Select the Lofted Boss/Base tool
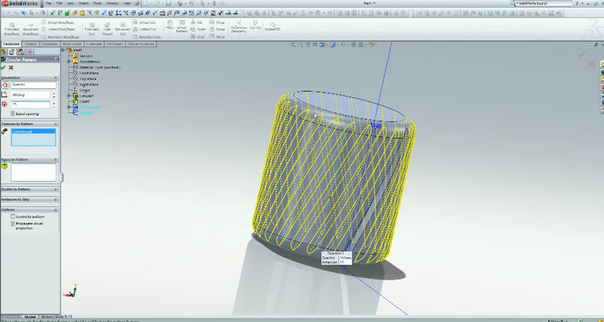Screen dimensions: 604x322 click(x=58, y=29)
